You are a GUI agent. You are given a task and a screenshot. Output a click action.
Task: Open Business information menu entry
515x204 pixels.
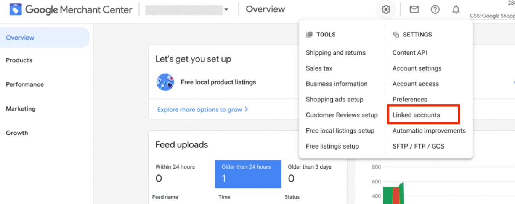[337, 84]
